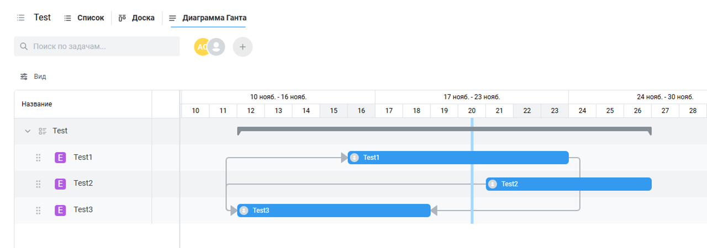Click the yellow user avatar

coord(200,47)
